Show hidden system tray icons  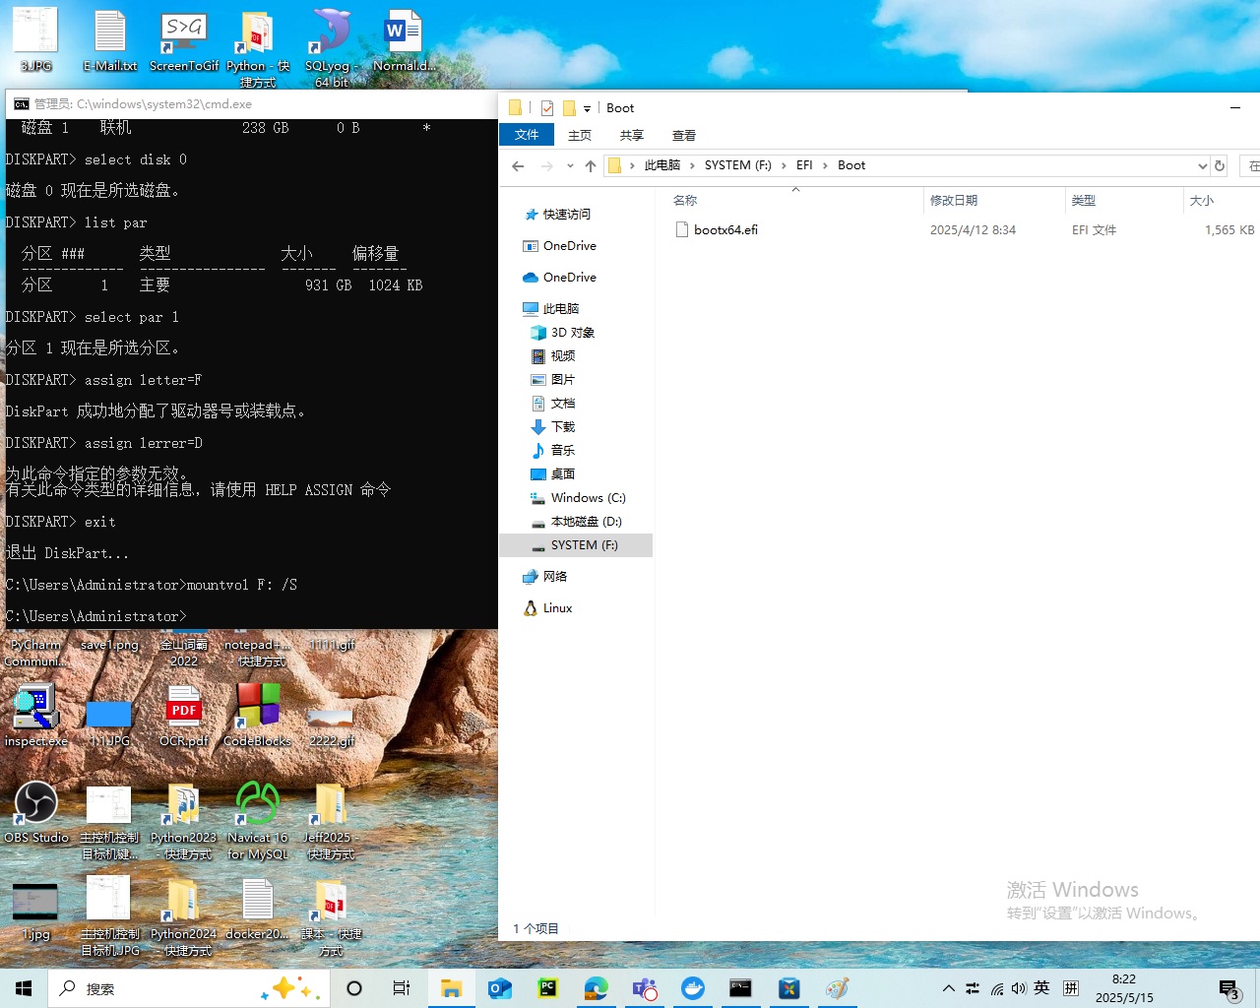point(948,988)
